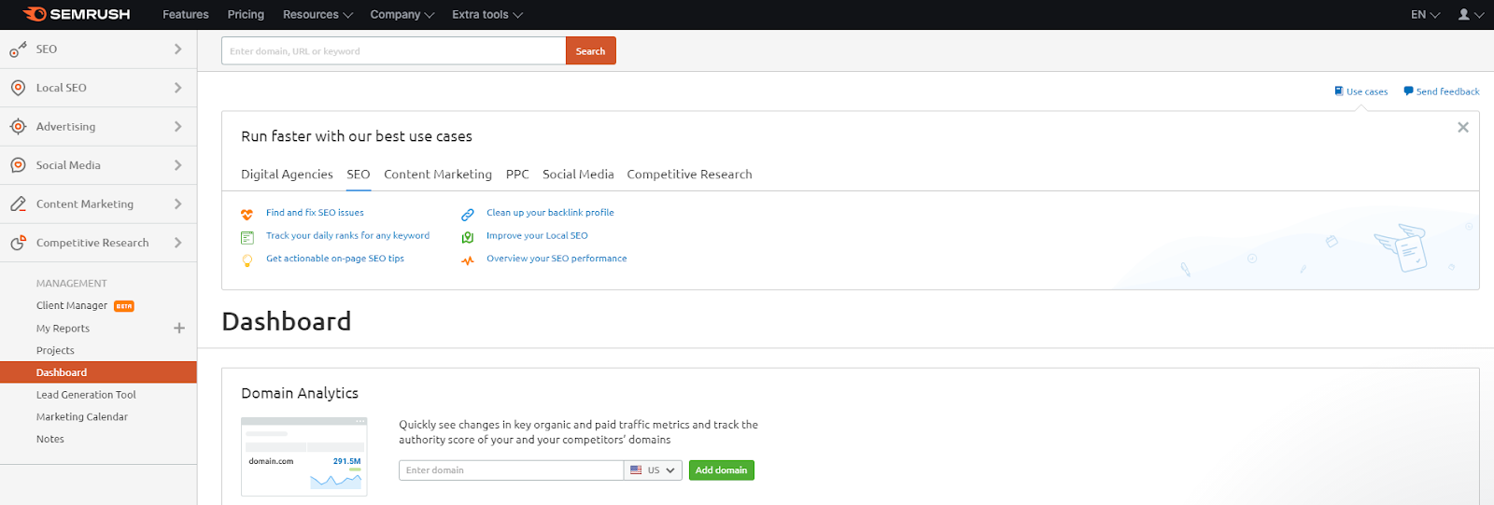Expand the Resources dropdown menu

[317, 15]
